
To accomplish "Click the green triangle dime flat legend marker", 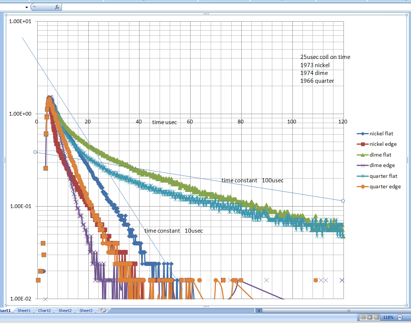I will tap(363, 155).
